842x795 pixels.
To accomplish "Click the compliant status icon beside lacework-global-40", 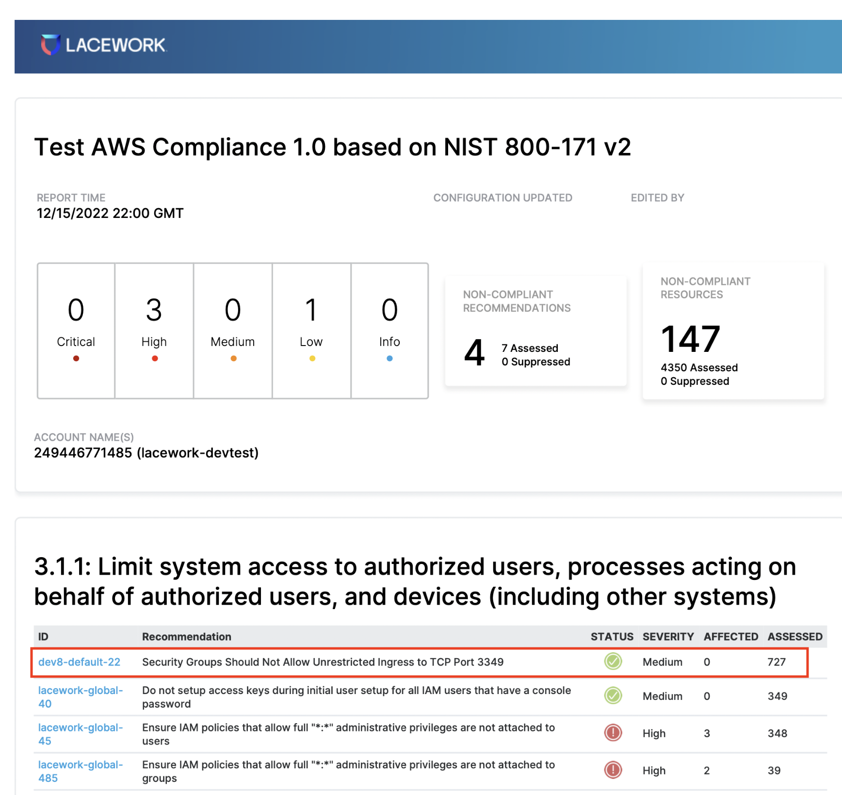I will [613, 696].
